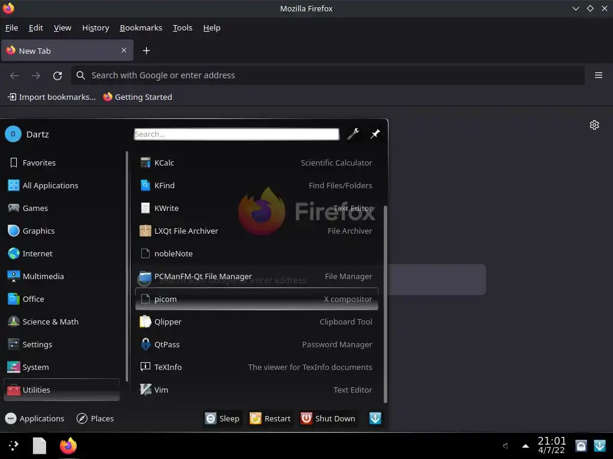Start the picom X compositor entry
The width and height of the screenshot is (613, 459).
tap(256, 299)
